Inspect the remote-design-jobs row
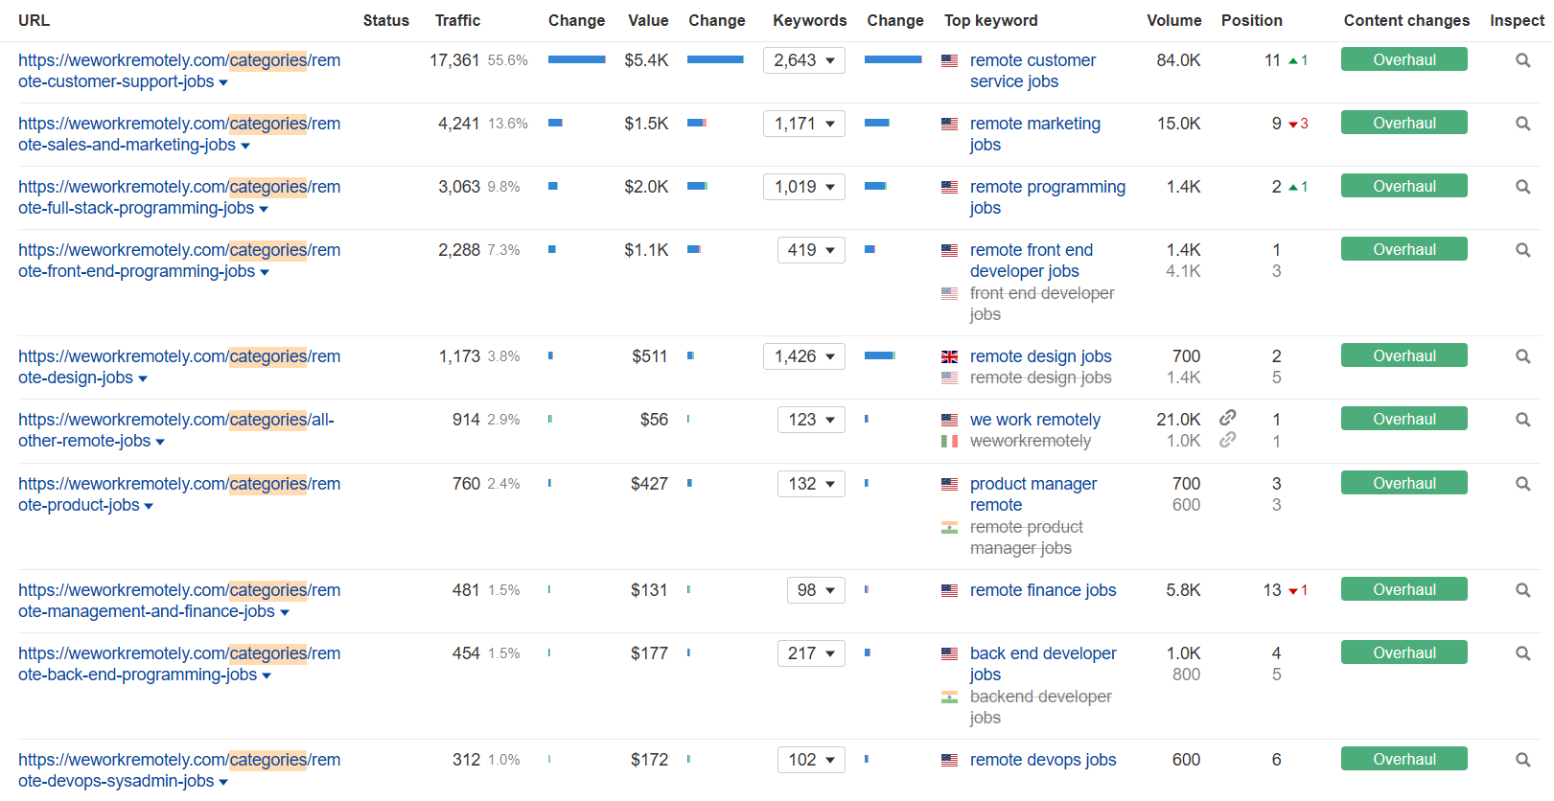This screenshot has height=801, width=1554. [x=1522, y=356]
